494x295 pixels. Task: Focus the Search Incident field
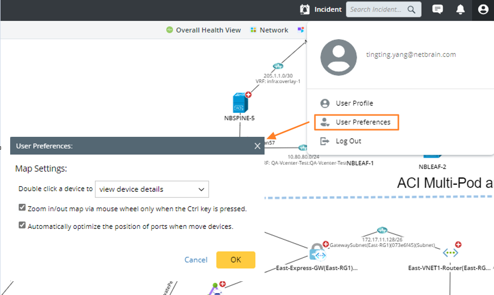click(384, 10)
